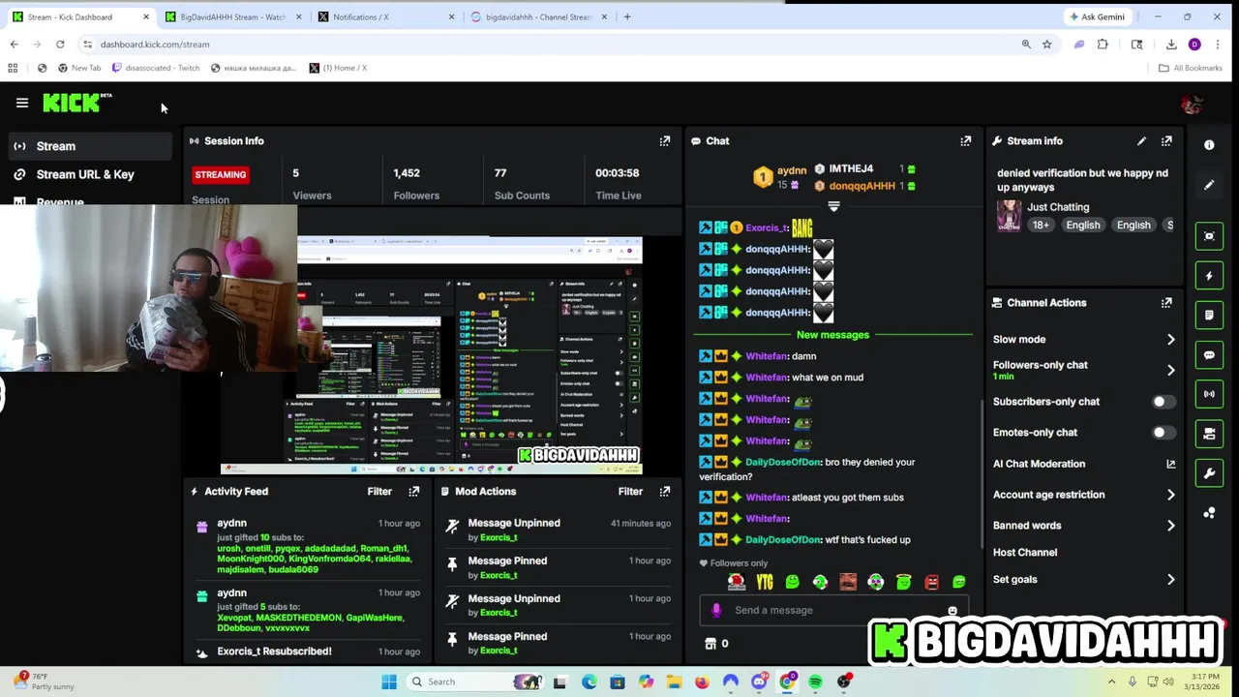Click the Just Chatting category

[1058, 207]
